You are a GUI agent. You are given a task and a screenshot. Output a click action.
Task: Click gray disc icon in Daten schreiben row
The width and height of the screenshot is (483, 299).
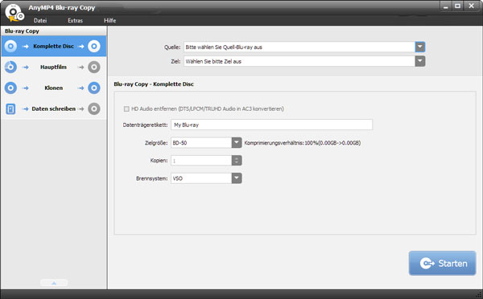coord(94,109)
